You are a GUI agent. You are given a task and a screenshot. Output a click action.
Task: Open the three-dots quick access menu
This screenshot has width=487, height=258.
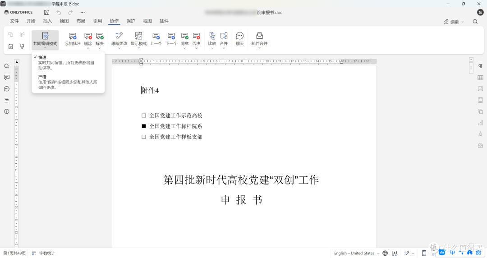[x=83, y=13]
